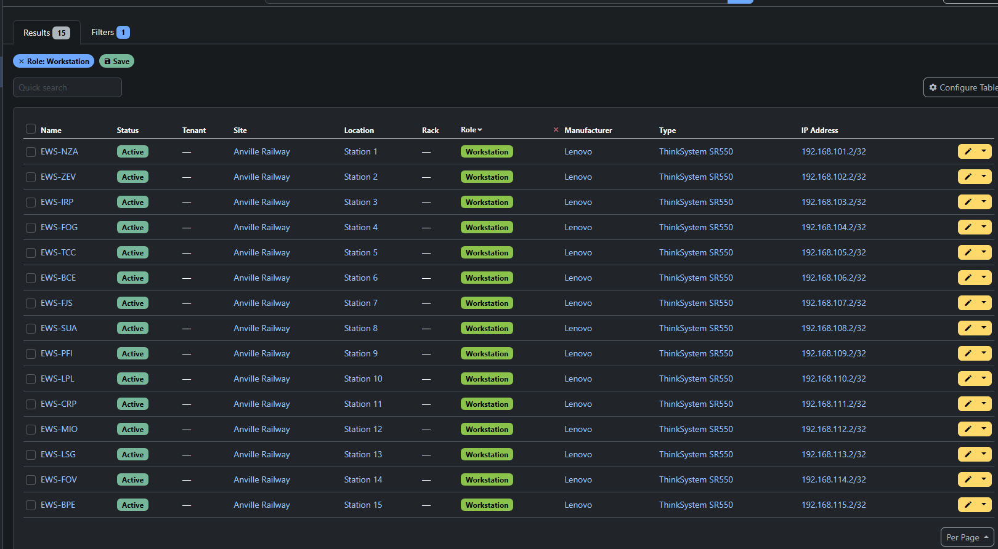Tick the checkbox for EWS-SUA
The height and width of the screenshot is (549, 998).
coord(31,329)
